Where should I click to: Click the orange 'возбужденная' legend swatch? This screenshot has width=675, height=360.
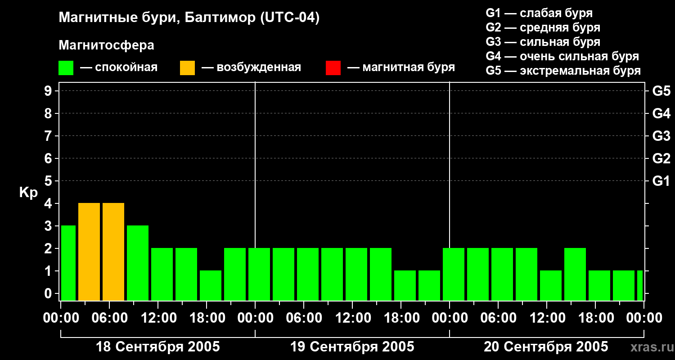point(187,68)
